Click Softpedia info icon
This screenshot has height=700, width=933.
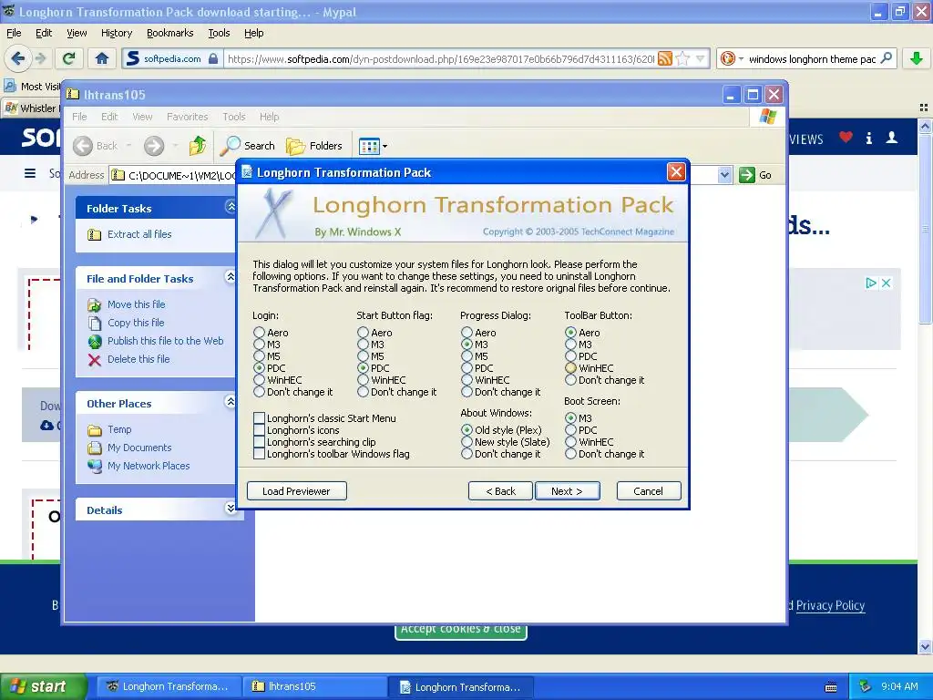point(868,139)
